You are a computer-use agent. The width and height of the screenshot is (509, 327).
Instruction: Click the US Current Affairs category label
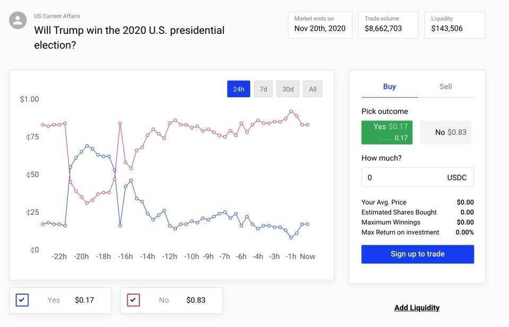57,16
